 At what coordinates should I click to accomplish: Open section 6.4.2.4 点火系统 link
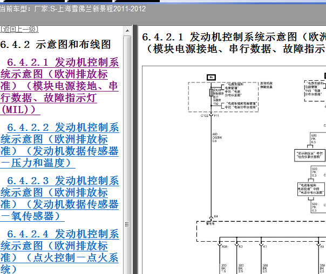(x=59, y=251)
